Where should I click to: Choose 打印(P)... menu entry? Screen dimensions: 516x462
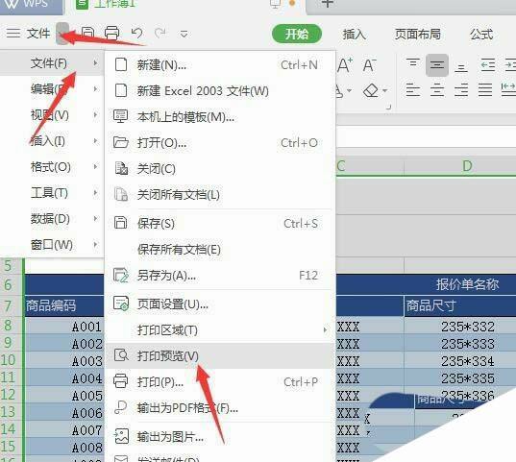[x=220, y=381]
